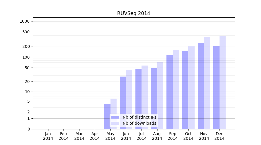Click the Dec 2014 downloads bar
The image size is (261, 145).
pos(222,82)
